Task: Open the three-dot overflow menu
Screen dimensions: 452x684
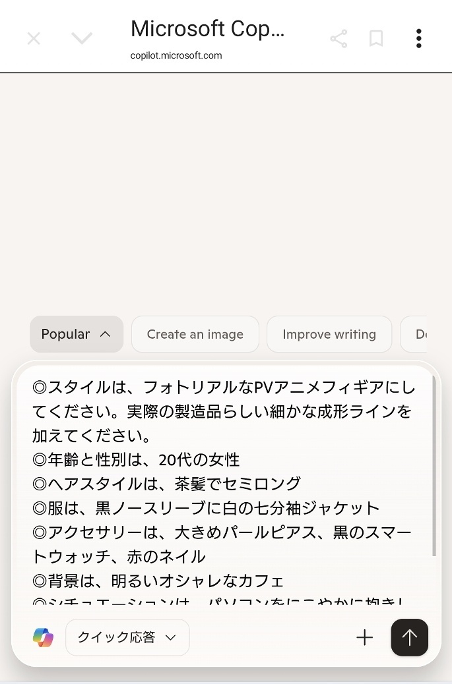Action: pyautogui.click(x=418, y=38)
